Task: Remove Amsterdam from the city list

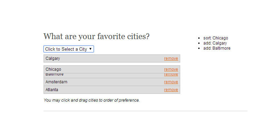Action: pyautogui.click(x=171, y=82)
